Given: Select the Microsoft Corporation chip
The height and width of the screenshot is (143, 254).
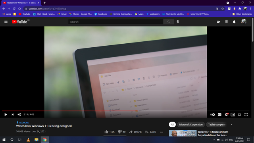Looking at the screenshot, I should pyautogui.click(x=191, y=124).
